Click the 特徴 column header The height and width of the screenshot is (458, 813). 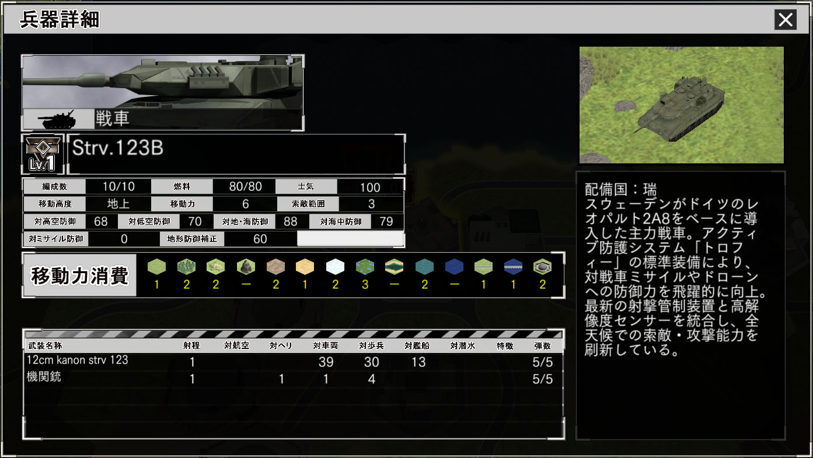[505, 346]
